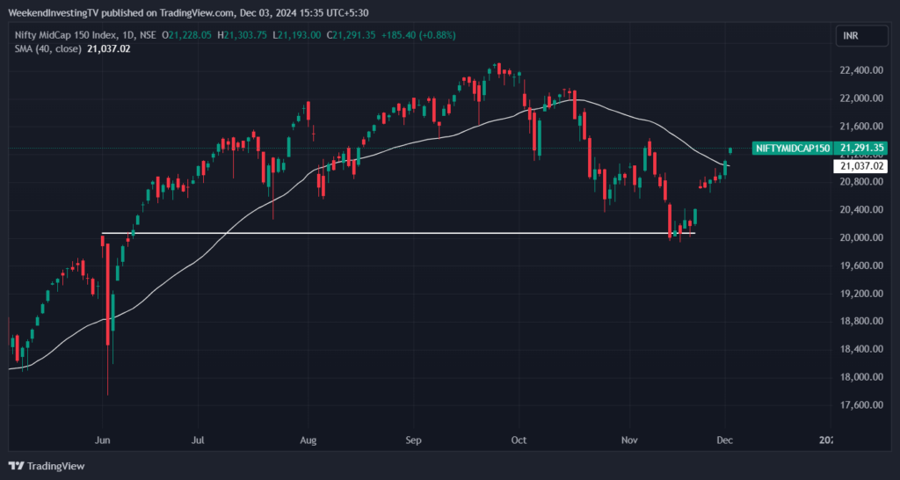This screenshot has width=900, height=480.
Task: Click the 20,800.00 price axis label
Action: [861, 181]
